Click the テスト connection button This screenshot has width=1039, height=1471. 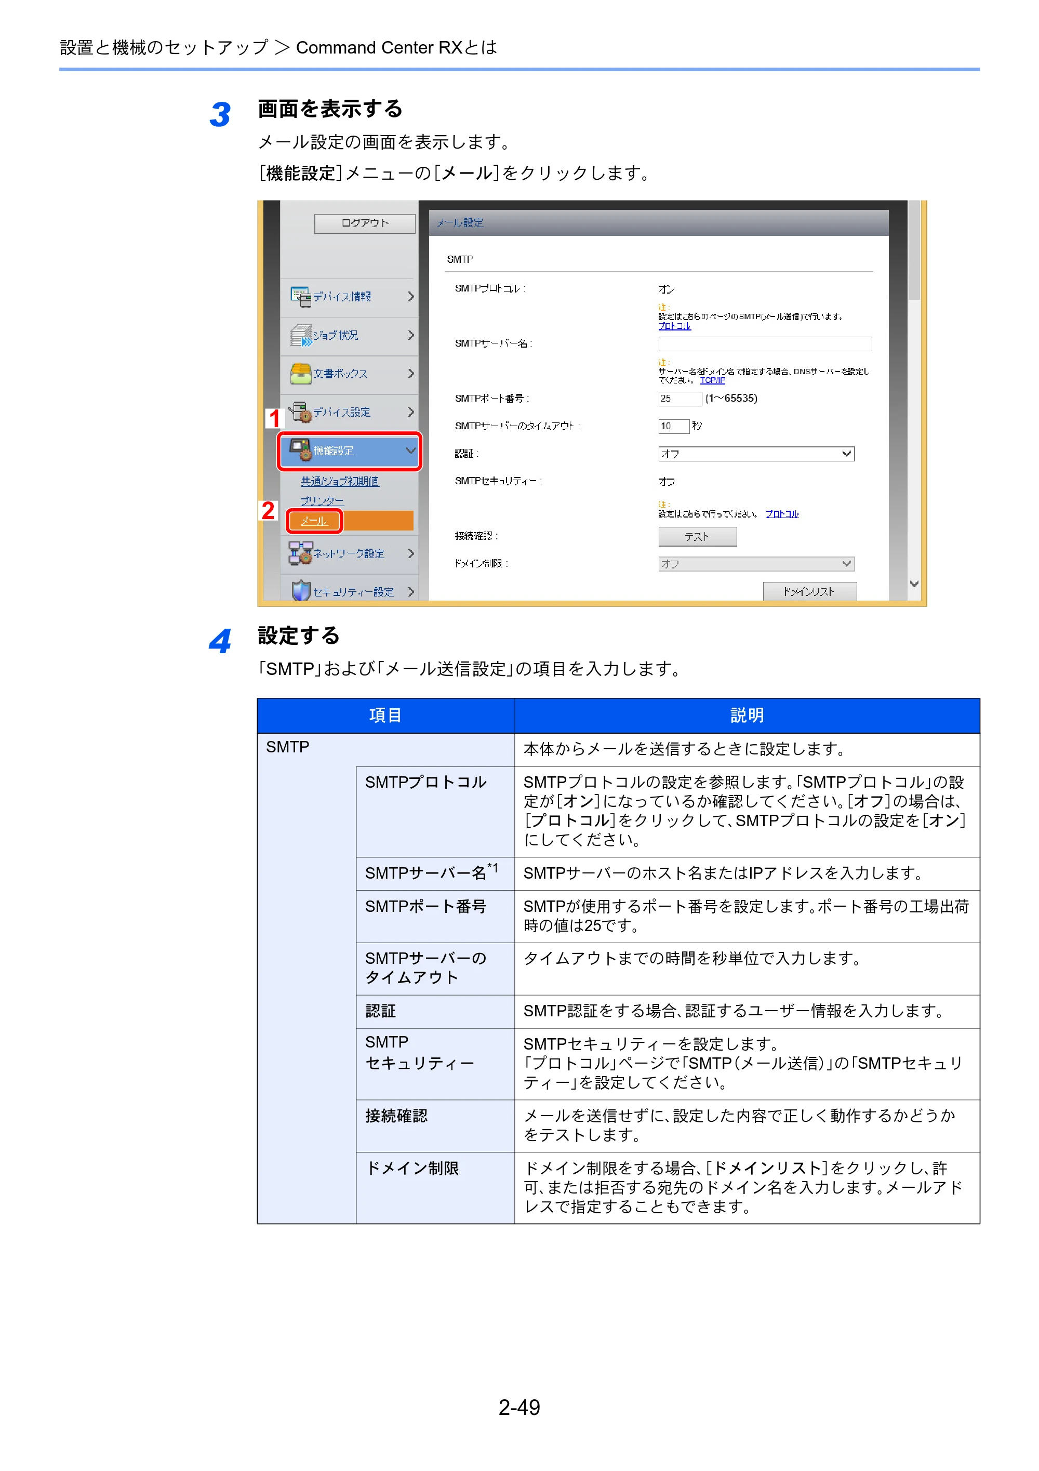697,536
